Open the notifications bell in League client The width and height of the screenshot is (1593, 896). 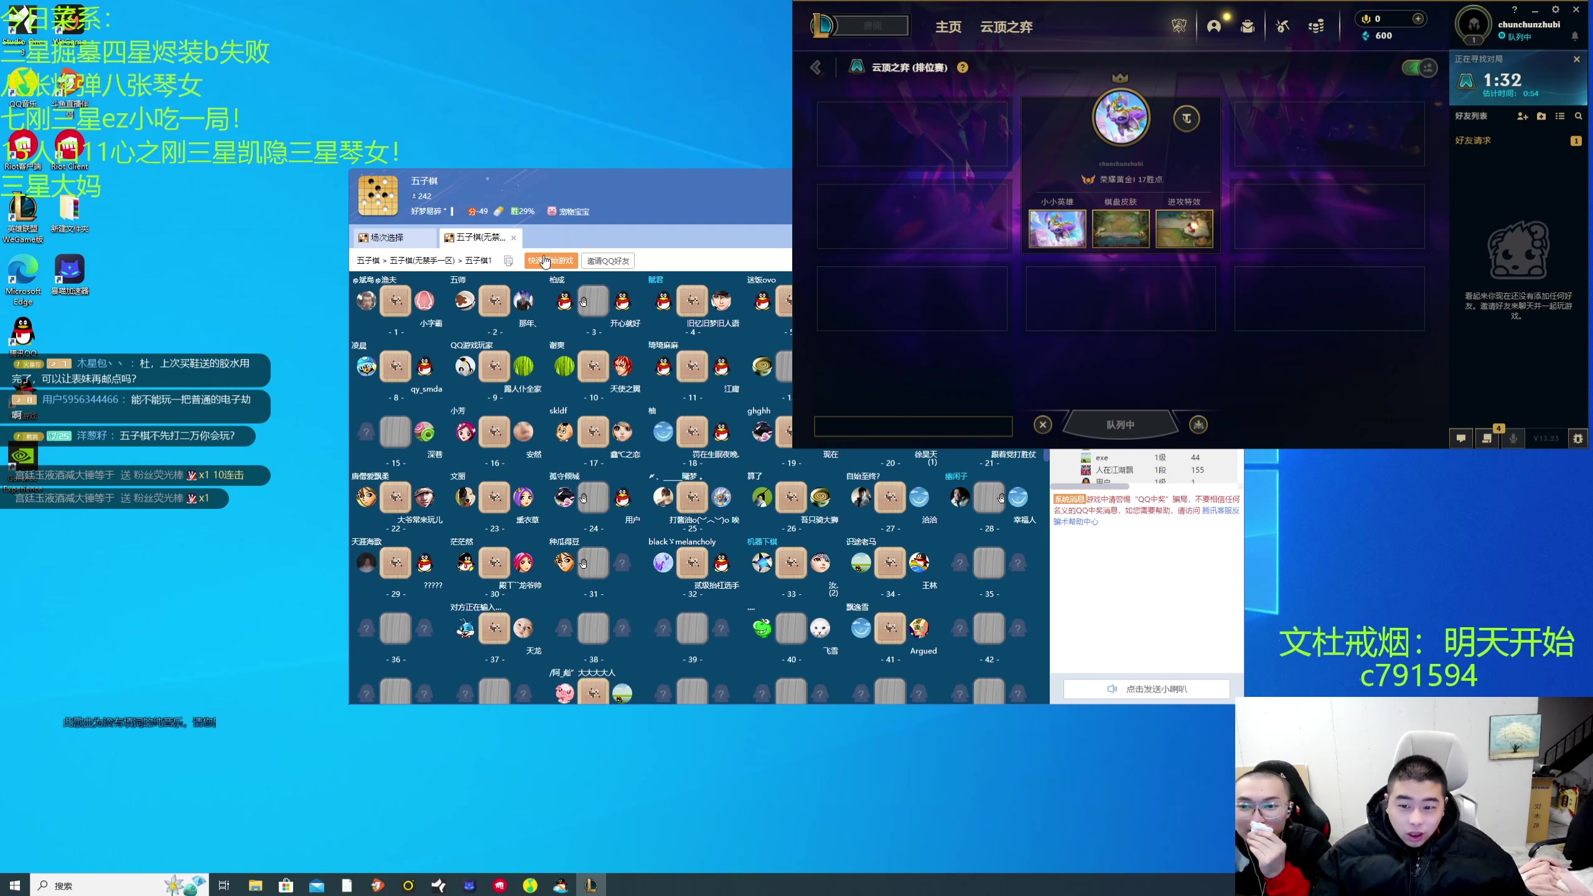(x=1575, y=36)
